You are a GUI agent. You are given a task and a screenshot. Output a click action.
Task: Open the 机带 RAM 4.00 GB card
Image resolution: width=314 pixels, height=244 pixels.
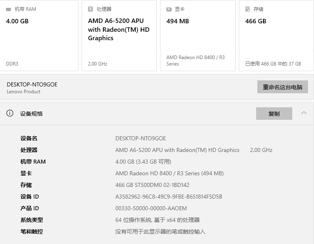pyautogui.click(x=39, y=35)
